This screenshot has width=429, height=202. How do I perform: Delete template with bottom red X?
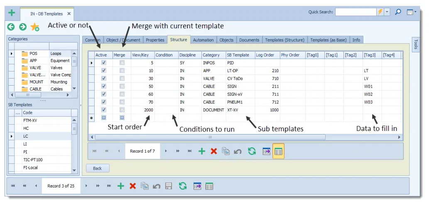133,186
